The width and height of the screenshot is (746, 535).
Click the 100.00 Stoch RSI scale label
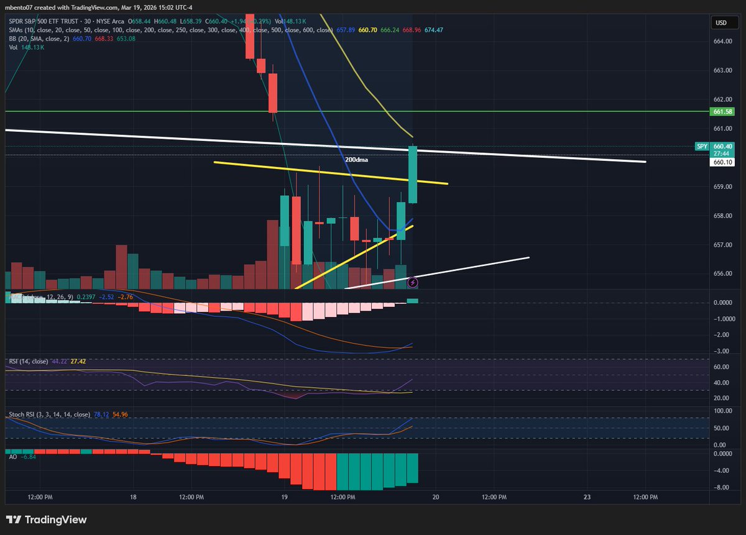[722, 411]
